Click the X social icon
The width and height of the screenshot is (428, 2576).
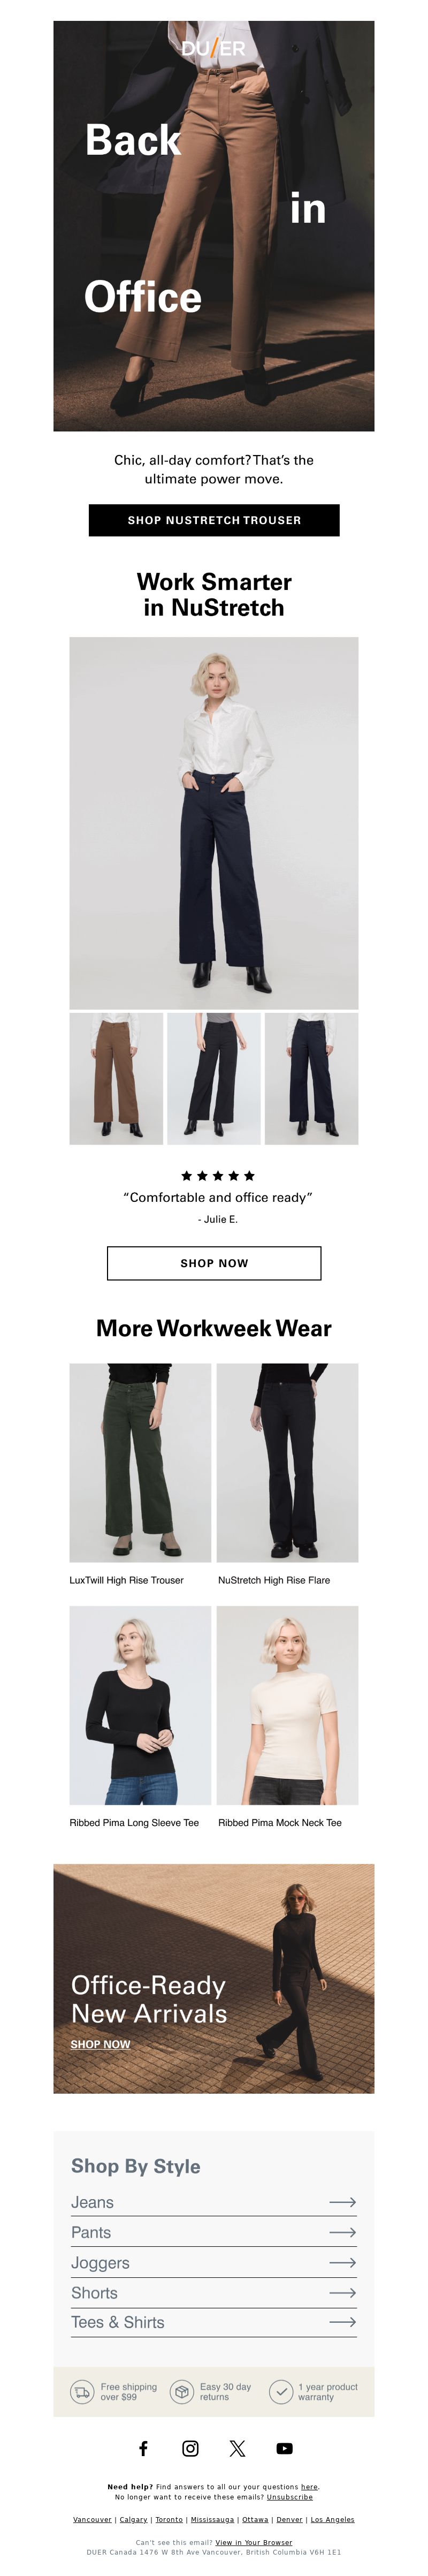coord(237,2448)
